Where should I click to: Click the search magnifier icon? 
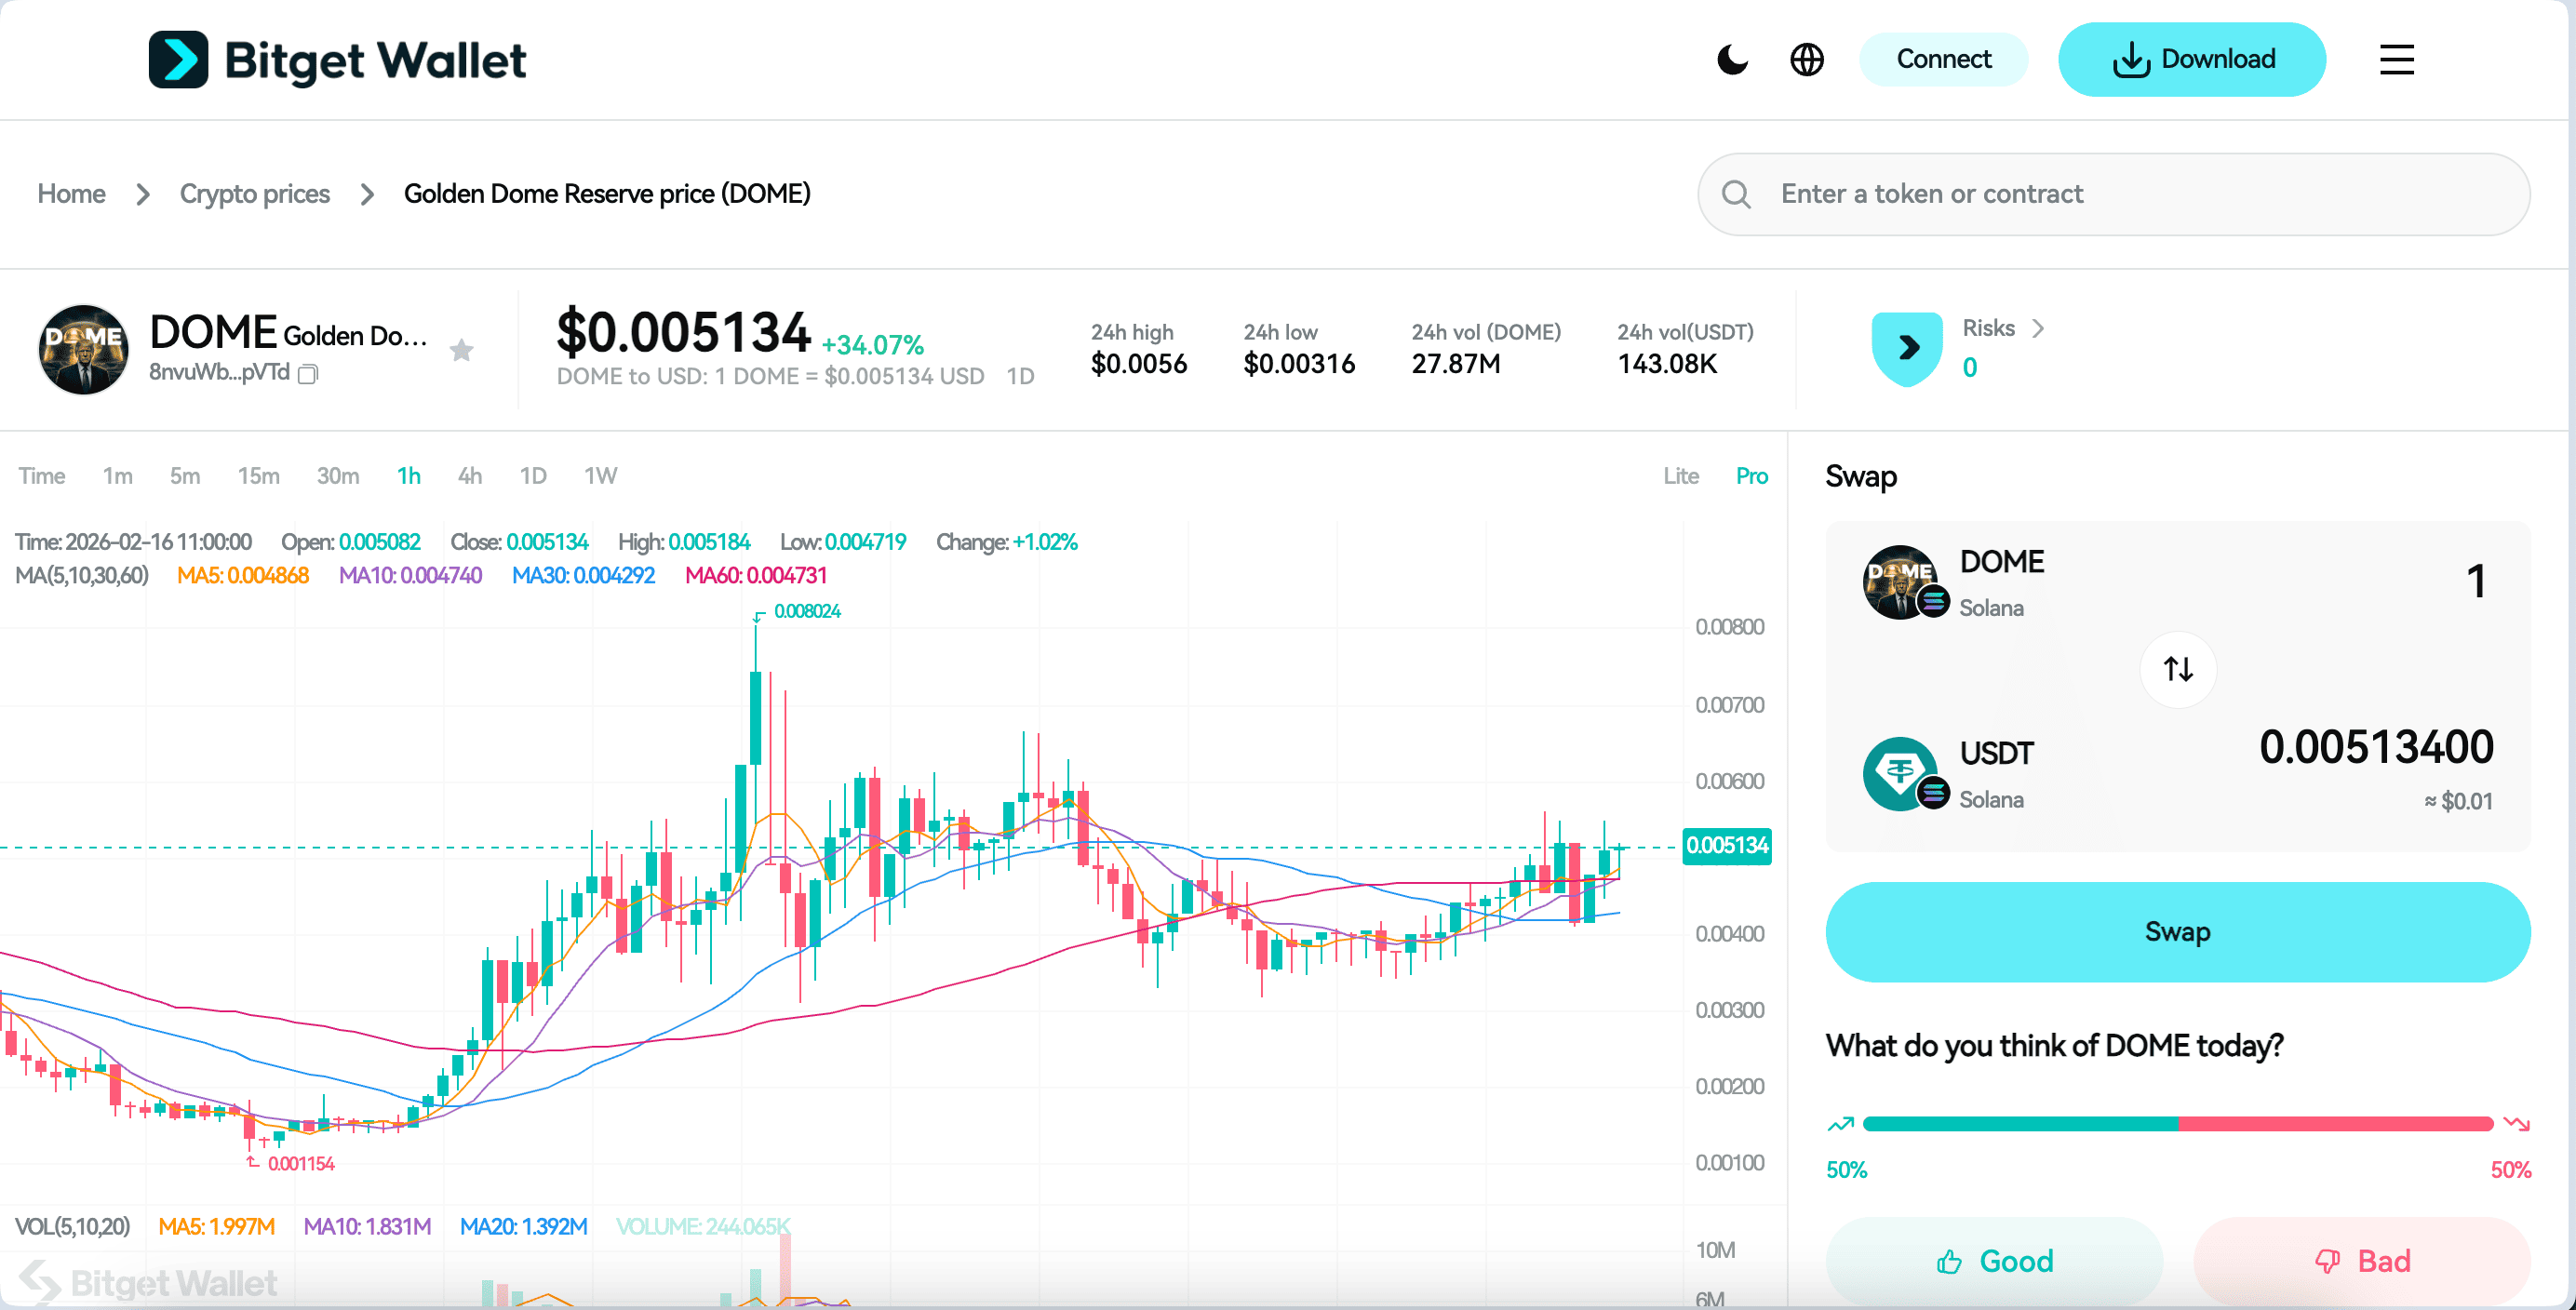click(x=1736, y=194)
